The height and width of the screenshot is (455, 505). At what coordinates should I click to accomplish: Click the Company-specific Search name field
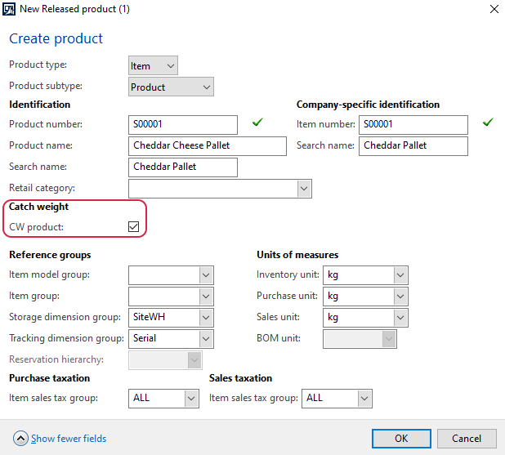click(413, 146)
